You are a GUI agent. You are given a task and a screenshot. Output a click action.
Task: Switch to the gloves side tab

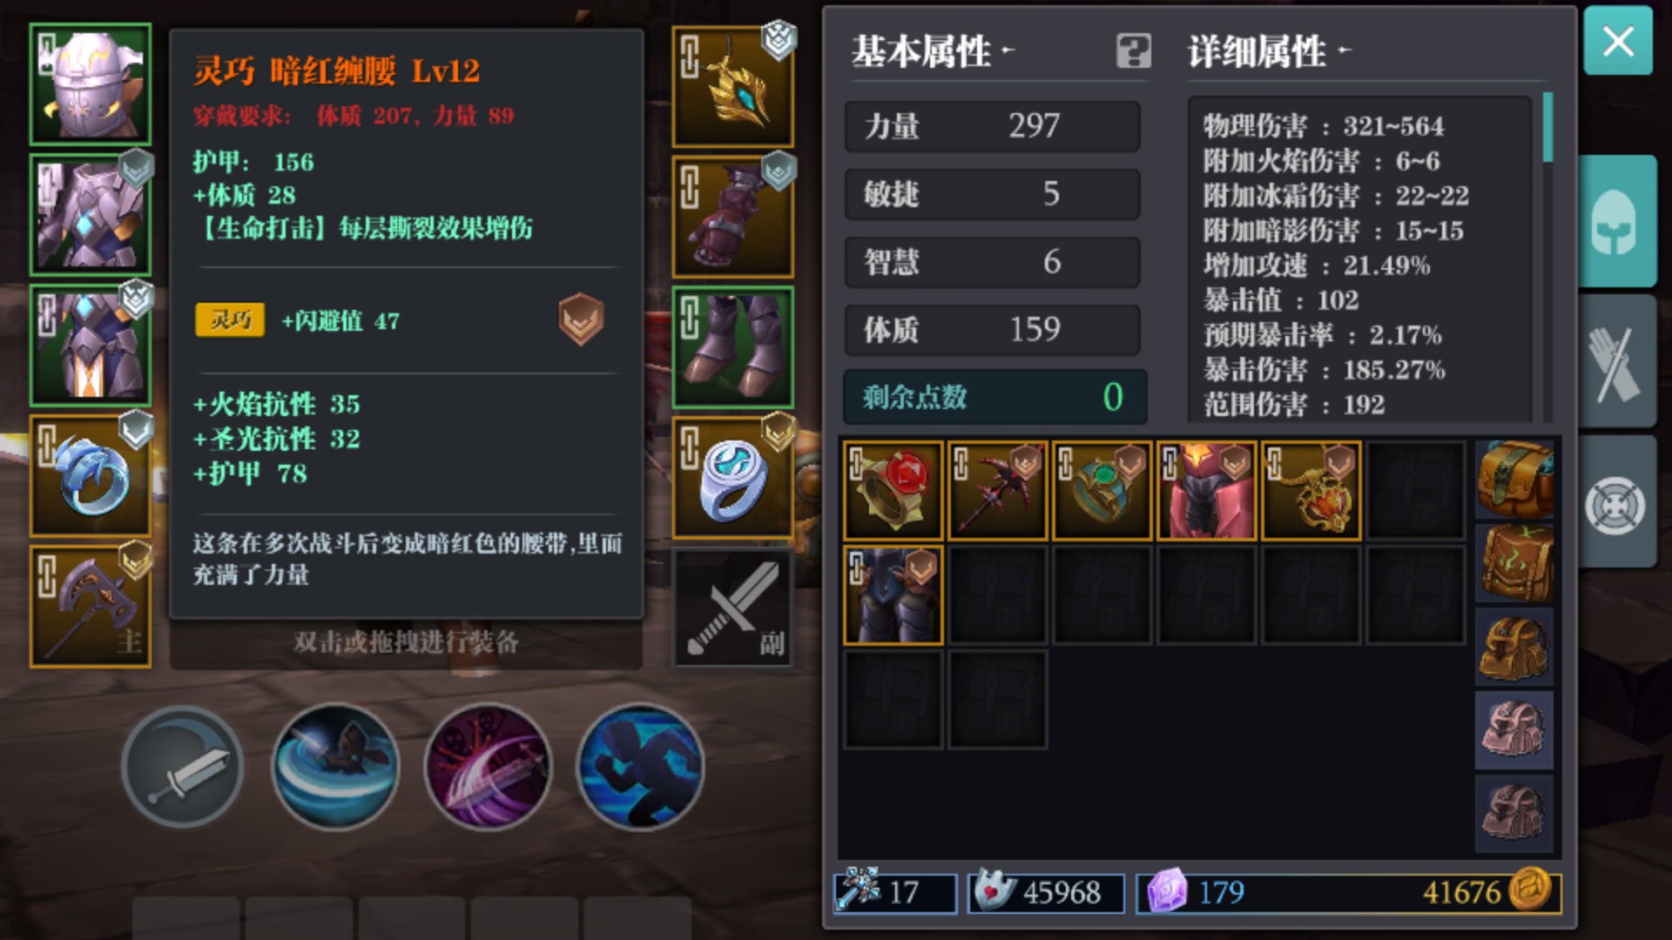(1617, 361)
